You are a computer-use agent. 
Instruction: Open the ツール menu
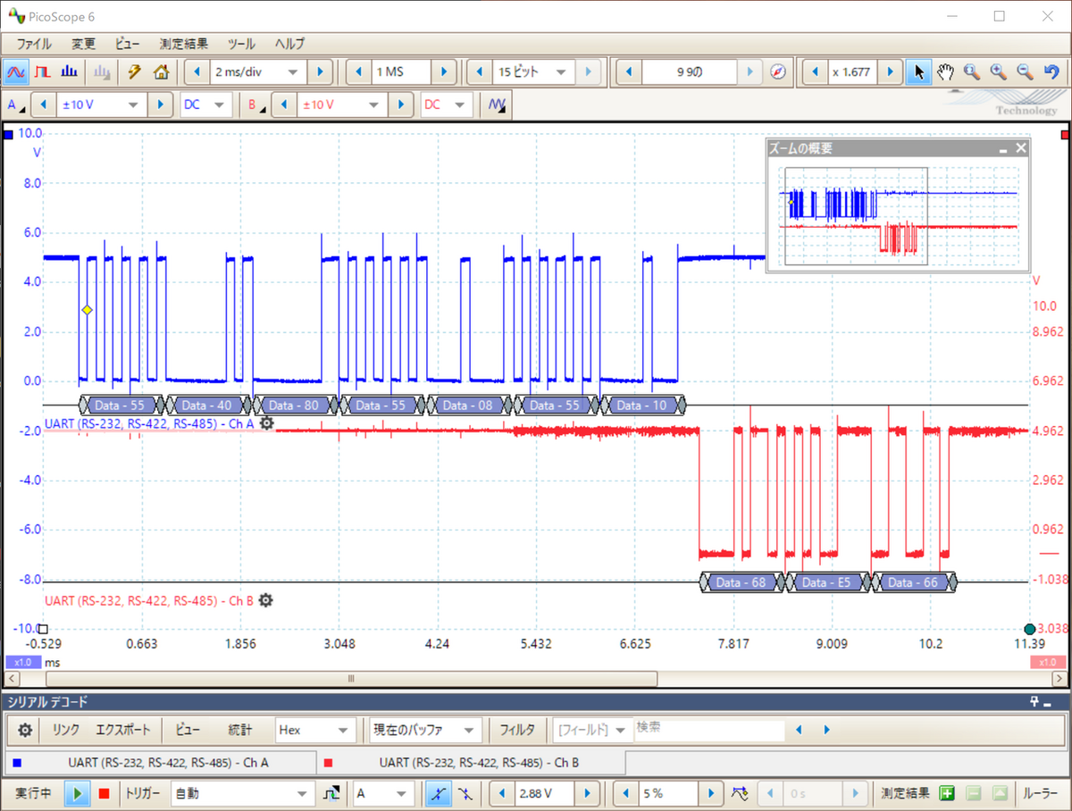pos(241,44)
